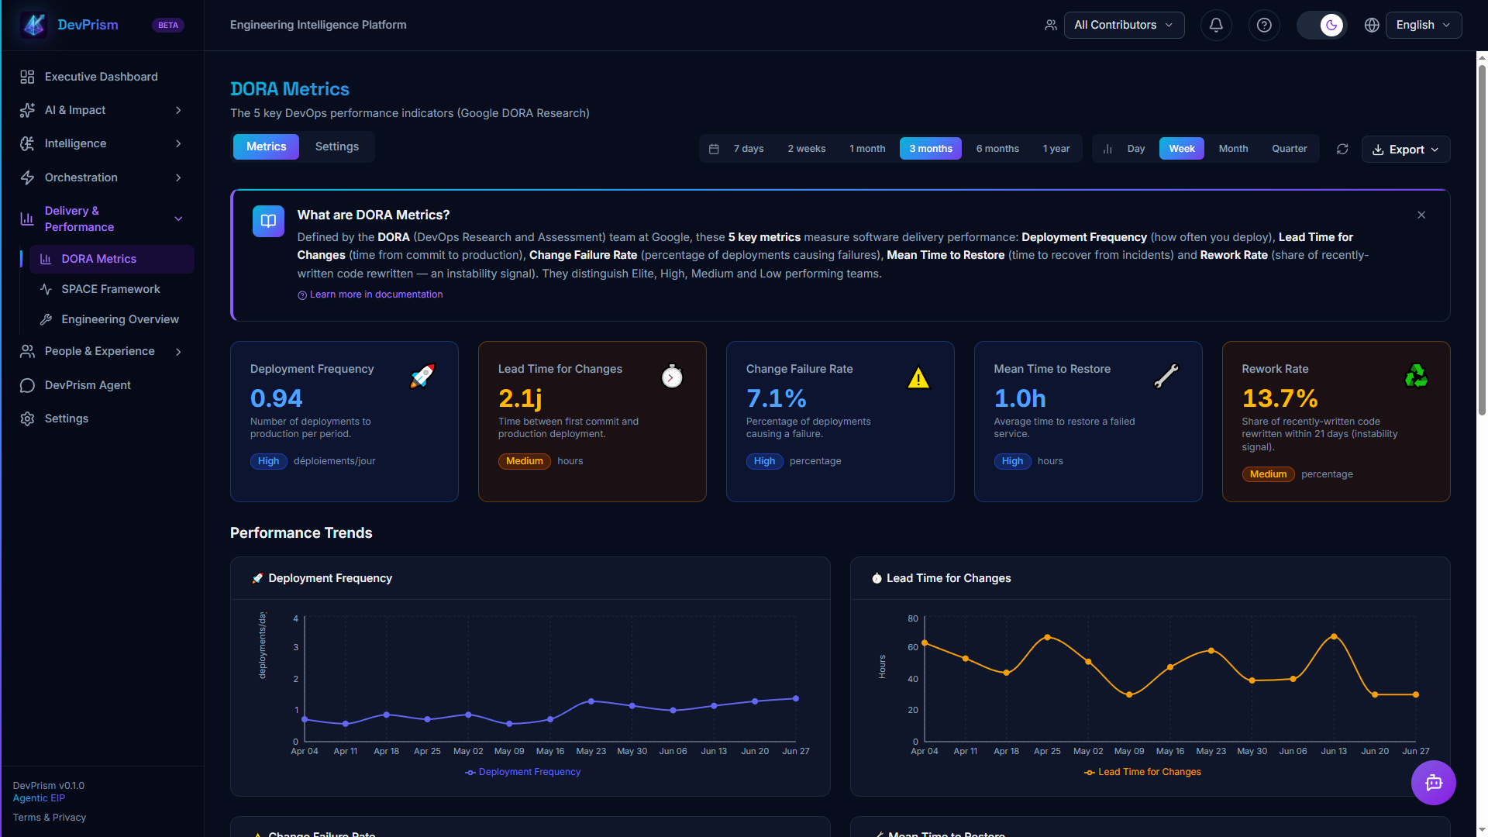Close the What are DORA Metrics banner
Screen dimensions: 1488x837
click(1421, 215)
